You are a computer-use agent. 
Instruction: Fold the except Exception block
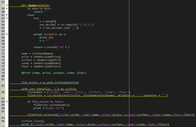7,34
